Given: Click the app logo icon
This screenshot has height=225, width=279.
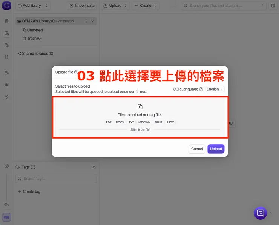Looking at the screenshot, I should 6,6.
